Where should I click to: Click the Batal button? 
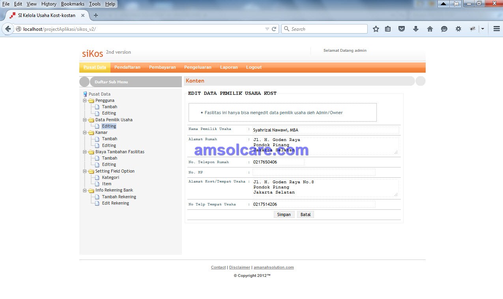point(306,214)
